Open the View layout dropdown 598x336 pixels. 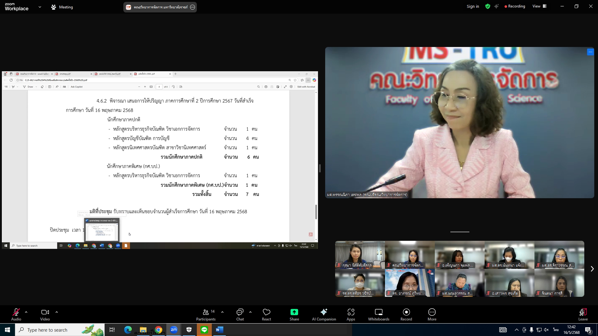coord(539,6)
